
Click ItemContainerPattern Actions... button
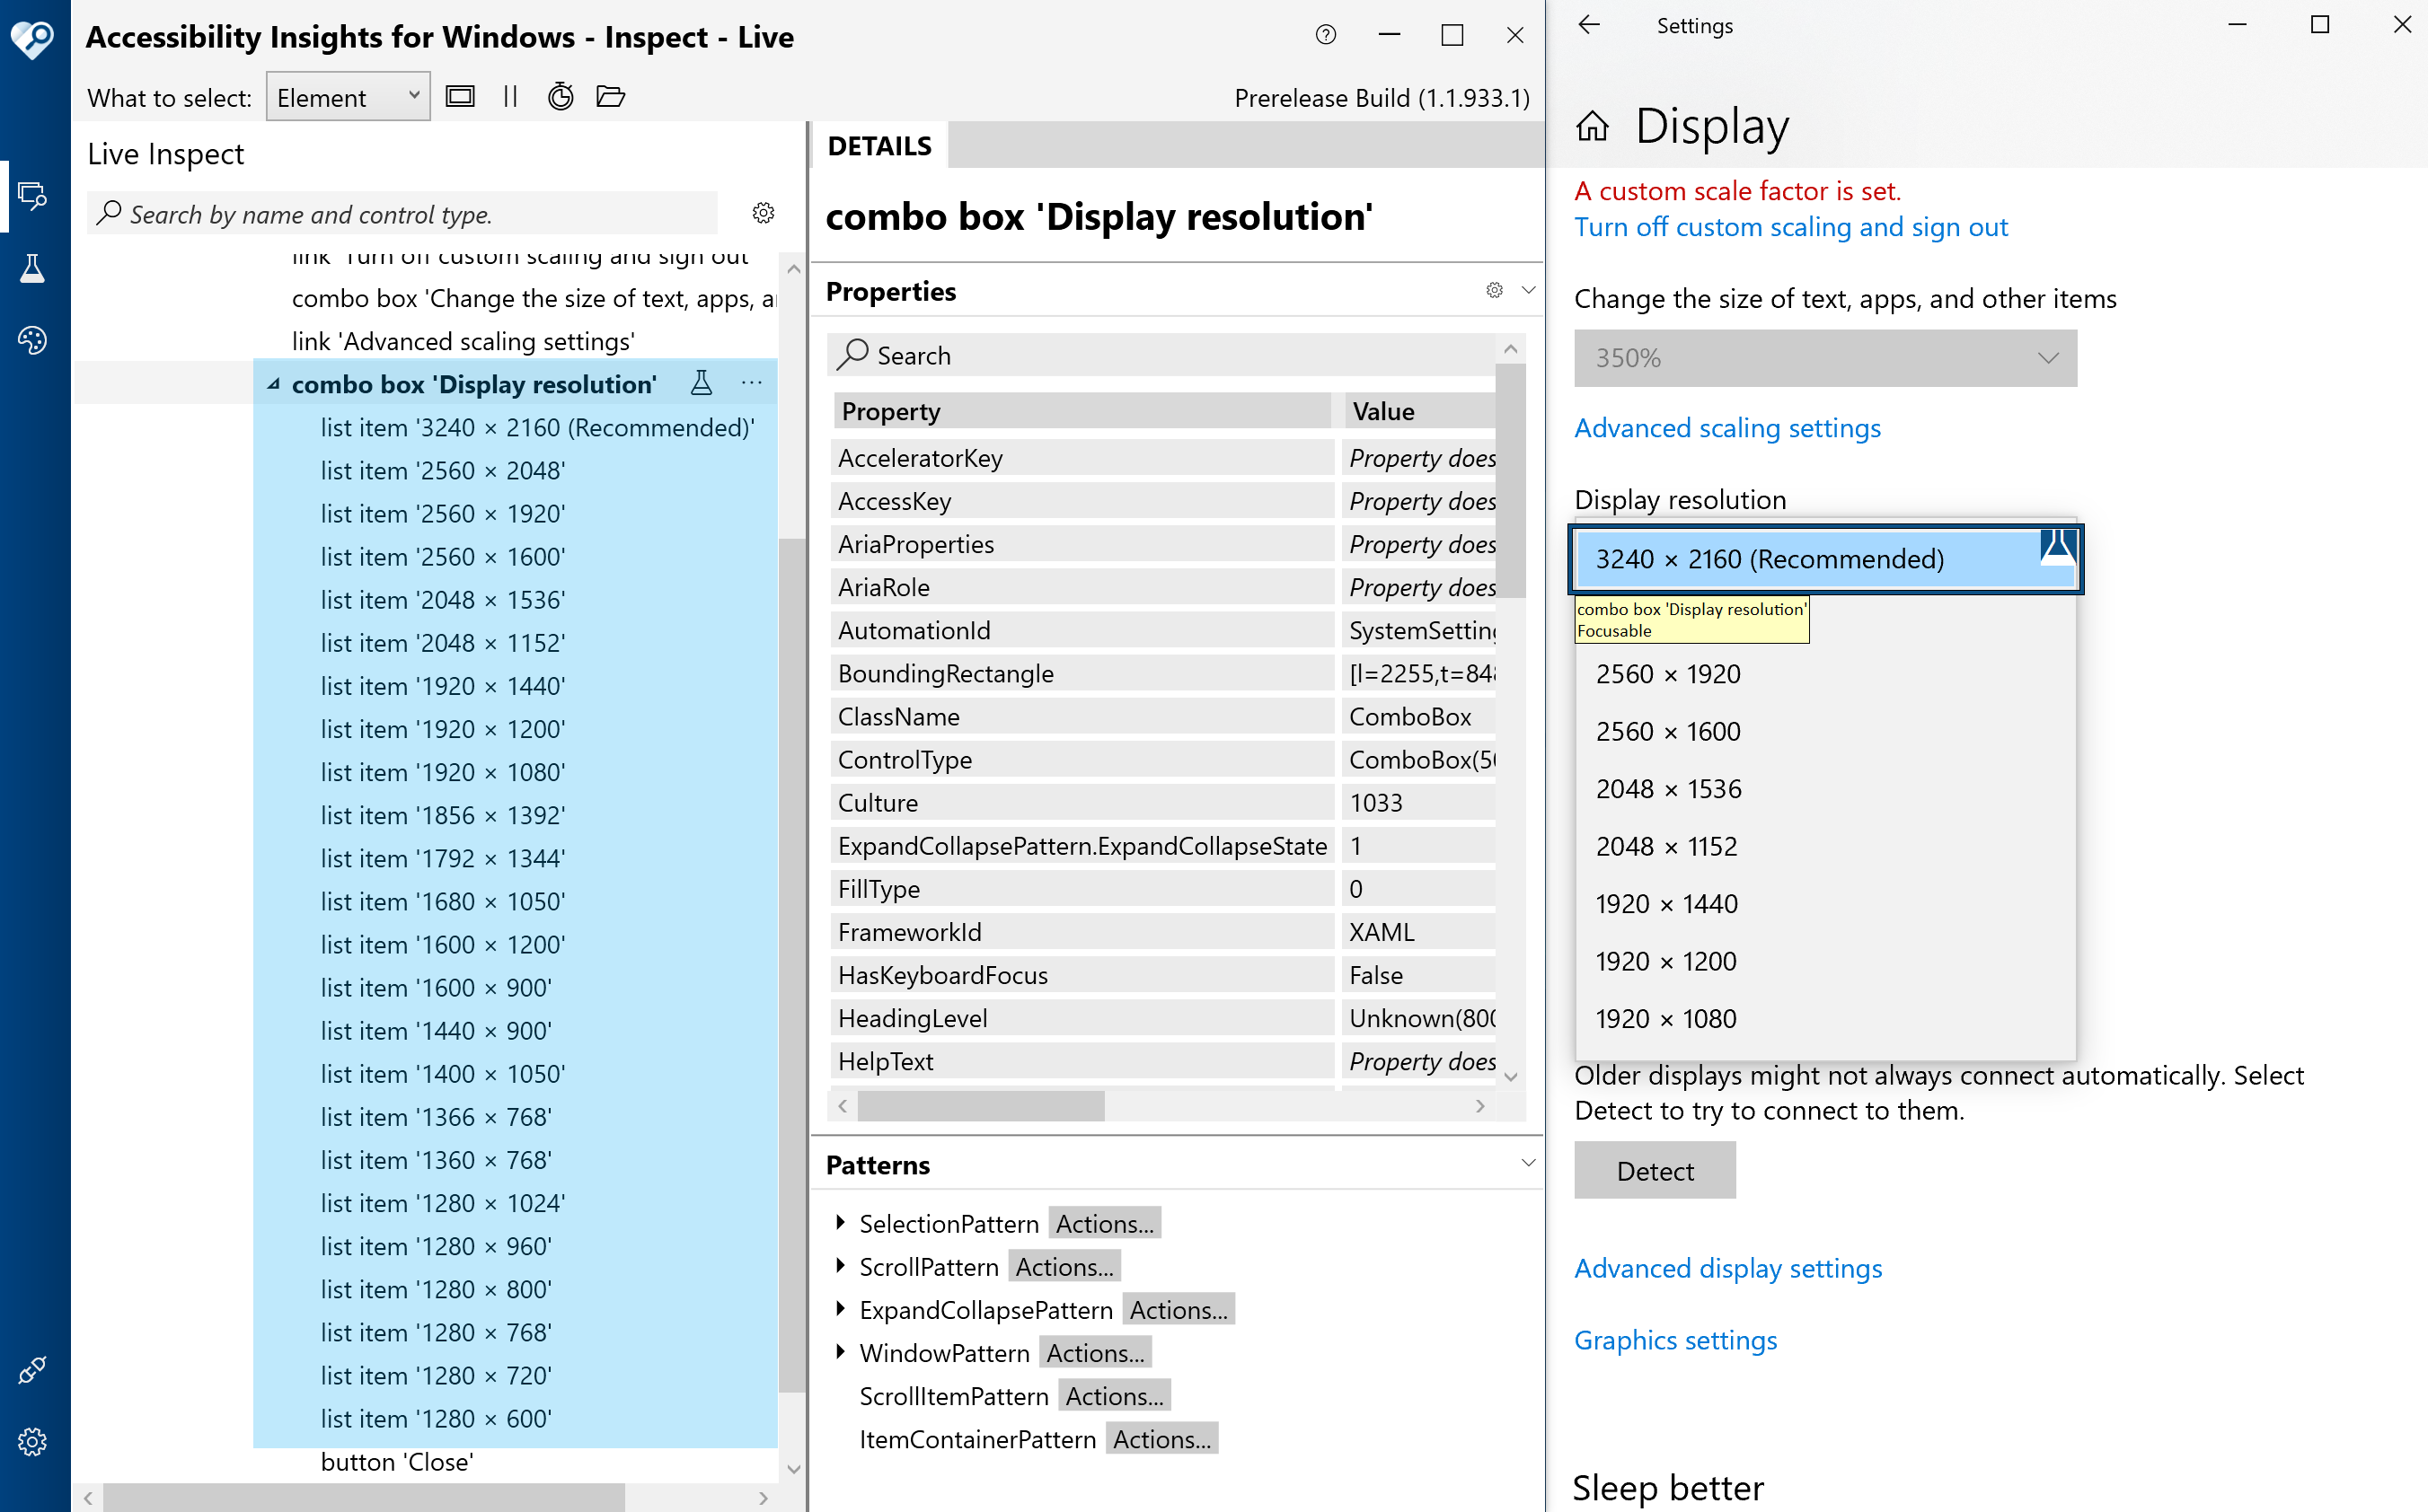coord(1161,1439)
